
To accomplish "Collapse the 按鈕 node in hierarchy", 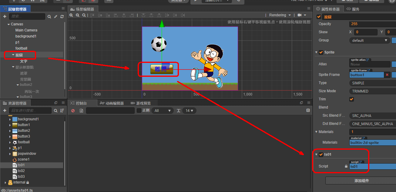I will (x=13, y=55).
